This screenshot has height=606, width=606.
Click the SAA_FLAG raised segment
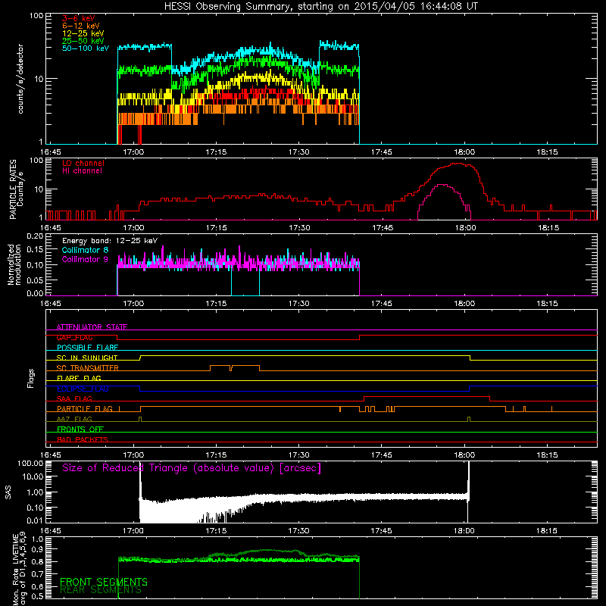click(427, 397)
